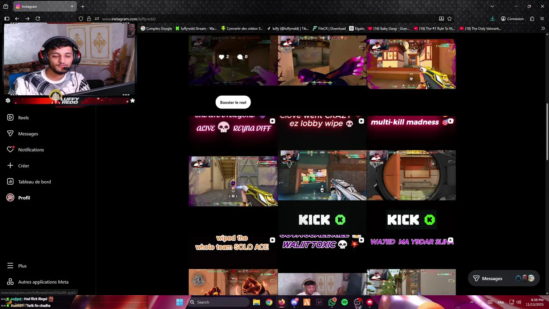Open the Elgato bookmark
The width and height of the screenshot is (549, 309).
coord(357,28)
